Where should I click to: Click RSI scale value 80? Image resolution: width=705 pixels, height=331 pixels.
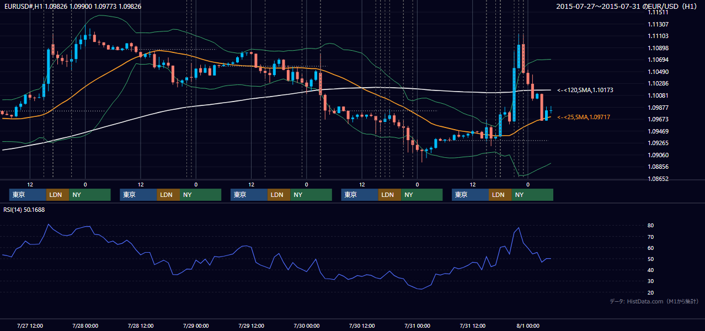[650, 226]
